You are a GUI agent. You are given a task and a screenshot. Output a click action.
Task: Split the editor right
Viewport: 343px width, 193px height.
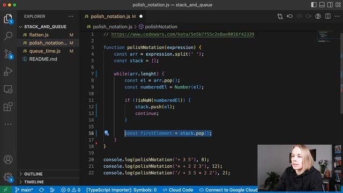[x=327, y=17]
